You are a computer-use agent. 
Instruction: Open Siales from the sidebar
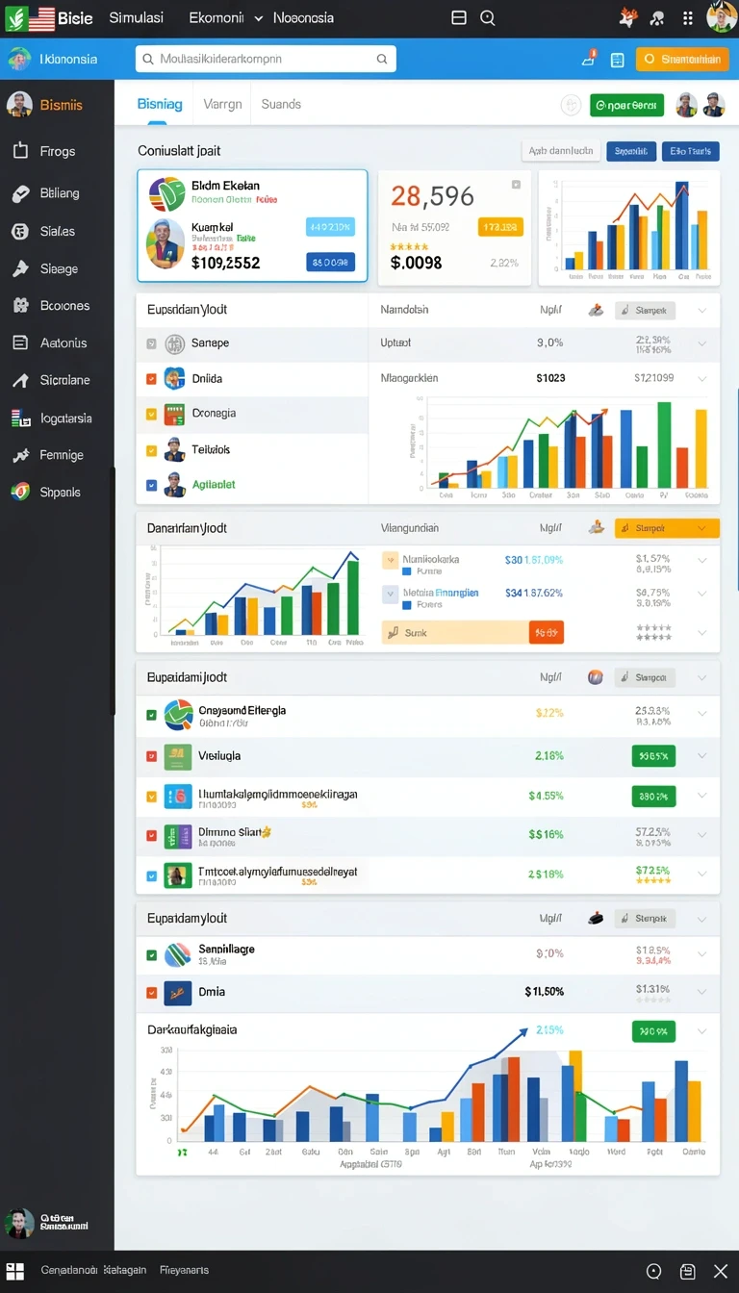(x=57, y=231)
